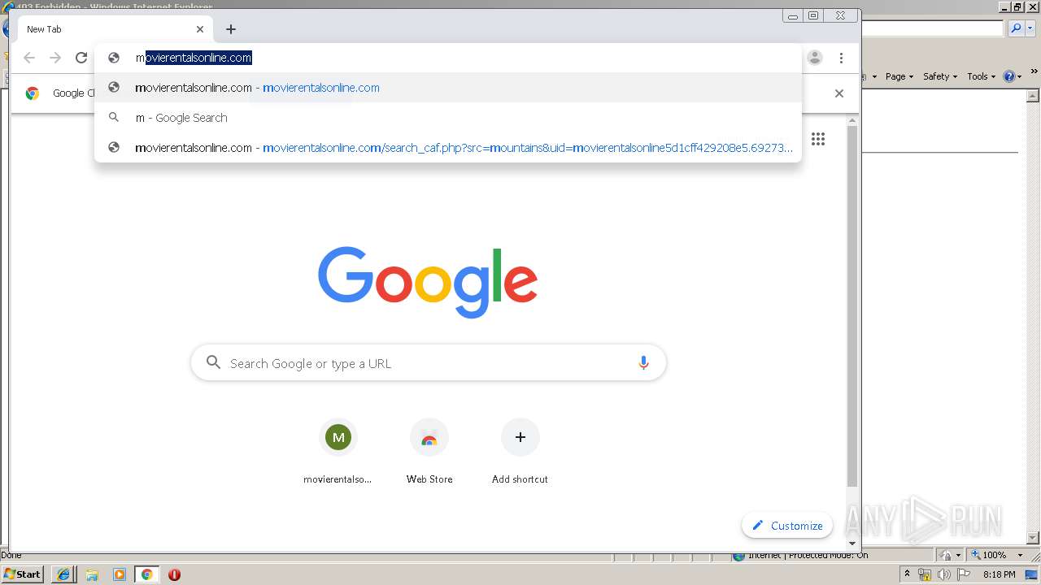Image resolution: width=1041 pixels, height=585 pixels.
Task: Click Internet Explorer Help icon
Action: point(1009,76)
